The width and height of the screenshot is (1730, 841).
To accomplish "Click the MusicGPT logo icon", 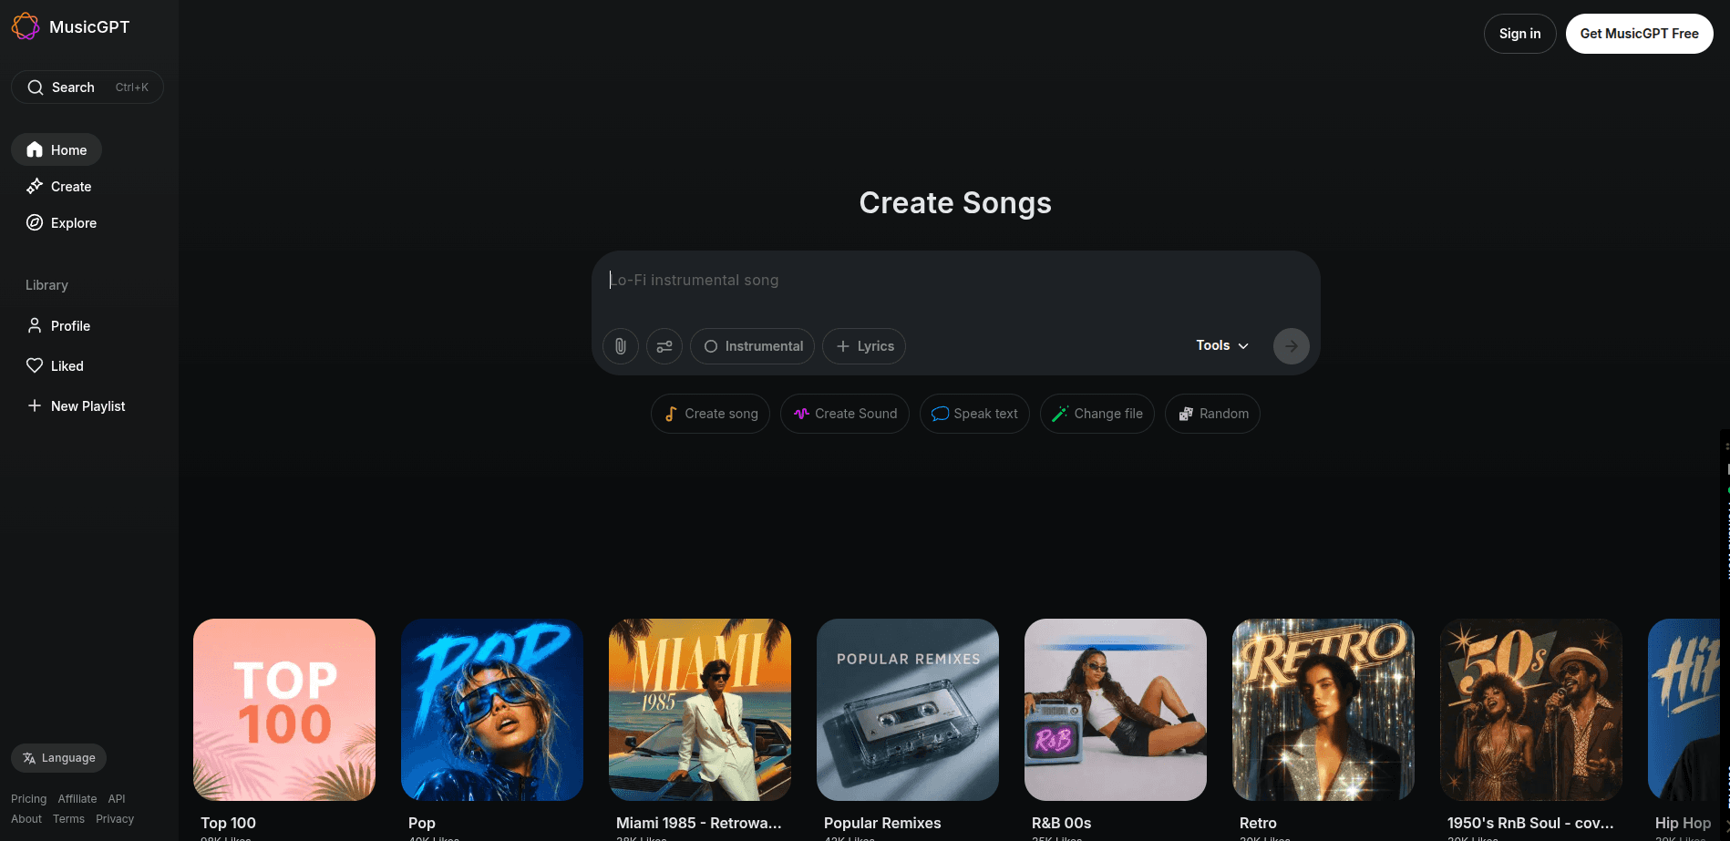I will (x=26, y=26).
